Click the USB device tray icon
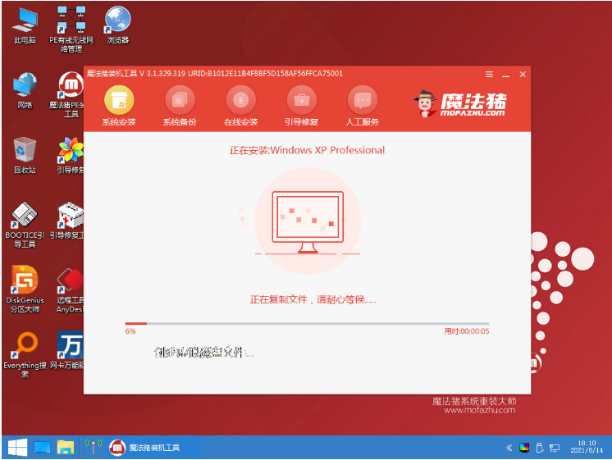Viewport: 612px width, 460px height. (x=540, y=448)
